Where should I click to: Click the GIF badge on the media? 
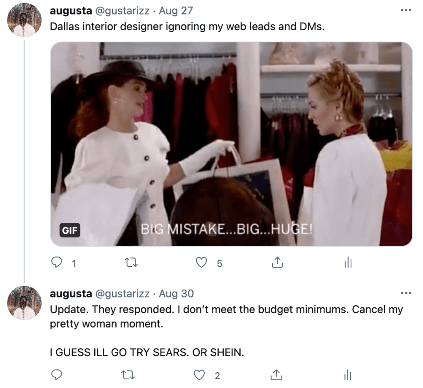(70, 230)
